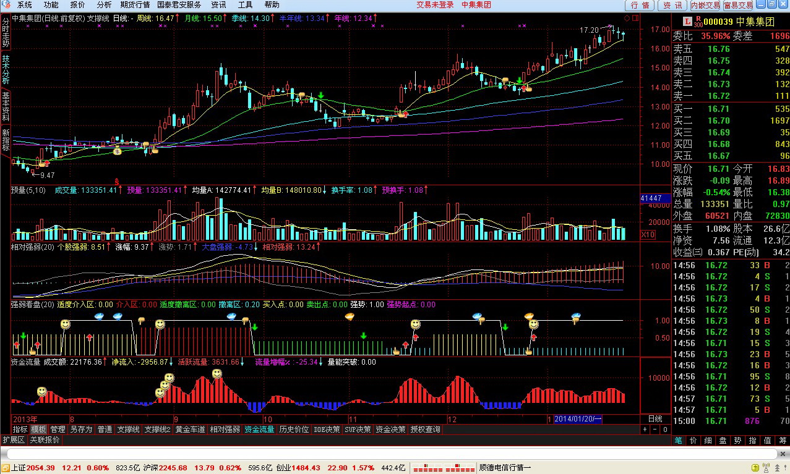
Task: Select the 笔 tab in quote panel
Action: pyautogui.click(x=679, y=441)
